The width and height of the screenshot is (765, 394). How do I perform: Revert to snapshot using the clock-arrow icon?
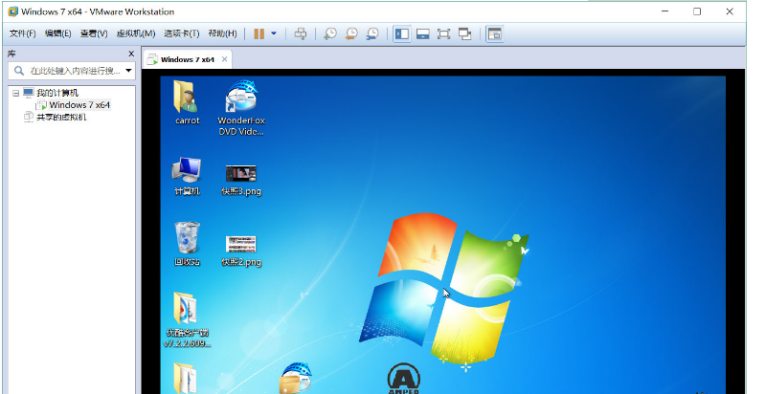coord(351,33)
